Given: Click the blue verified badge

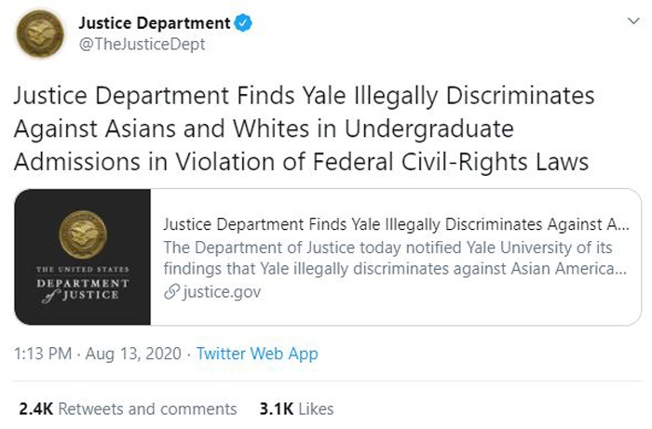Looking at the screenshot, I should click(x=243, y=23).
